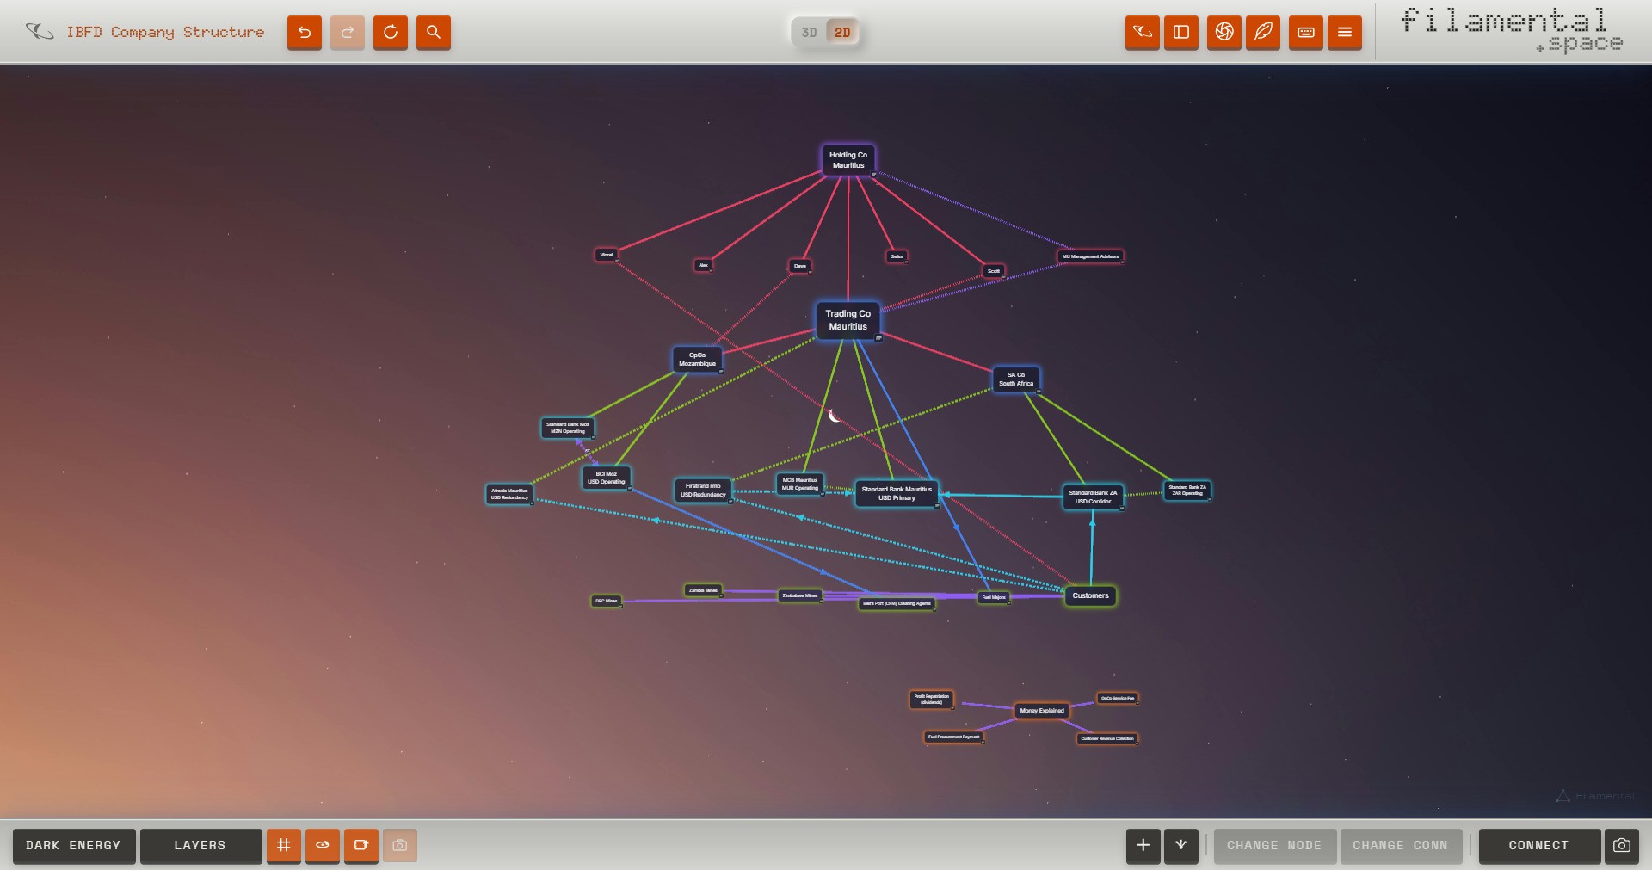Viewport: 1652px width, 870px height.
Task: Click the circular refresh icon
Action: [390, 33]
